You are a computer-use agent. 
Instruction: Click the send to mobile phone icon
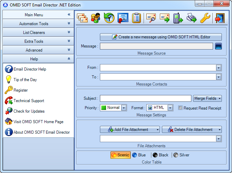click(x=178, y=18)
